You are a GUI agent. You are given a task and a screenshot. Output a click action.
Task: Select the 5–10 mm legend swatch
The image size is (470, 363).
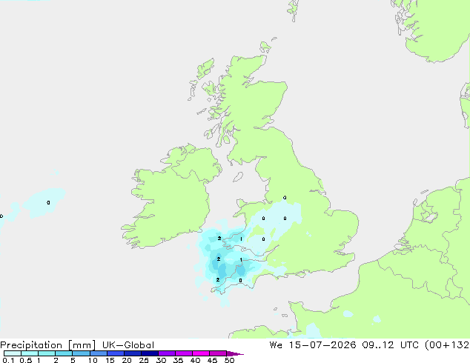[x=81, y=353]
